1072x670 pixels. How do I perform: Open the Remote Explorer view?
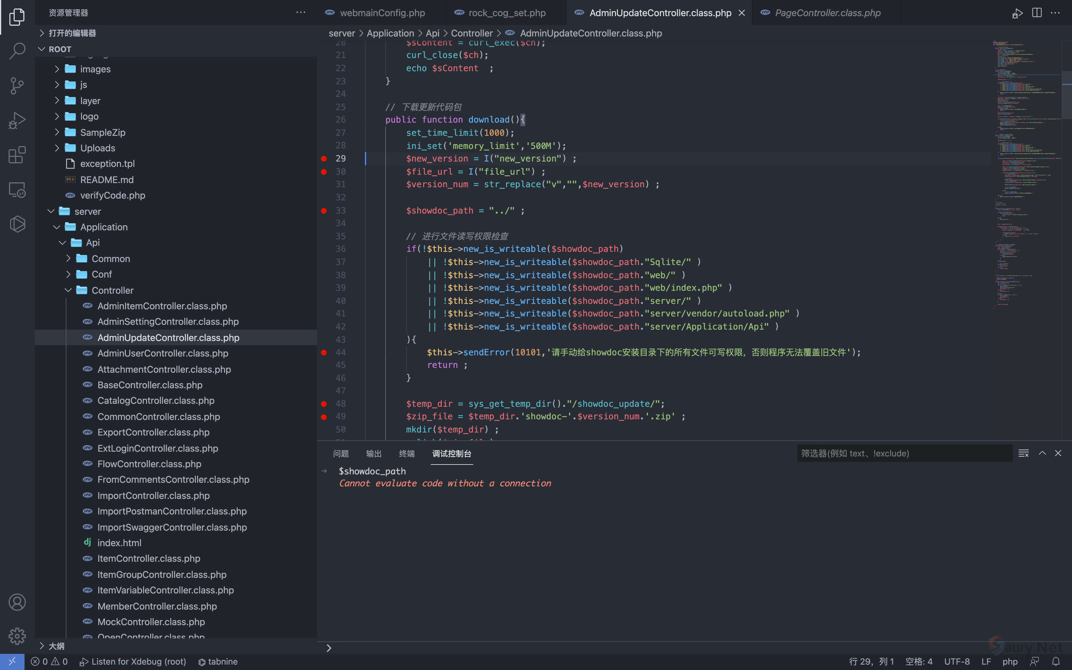click(17, 190)
